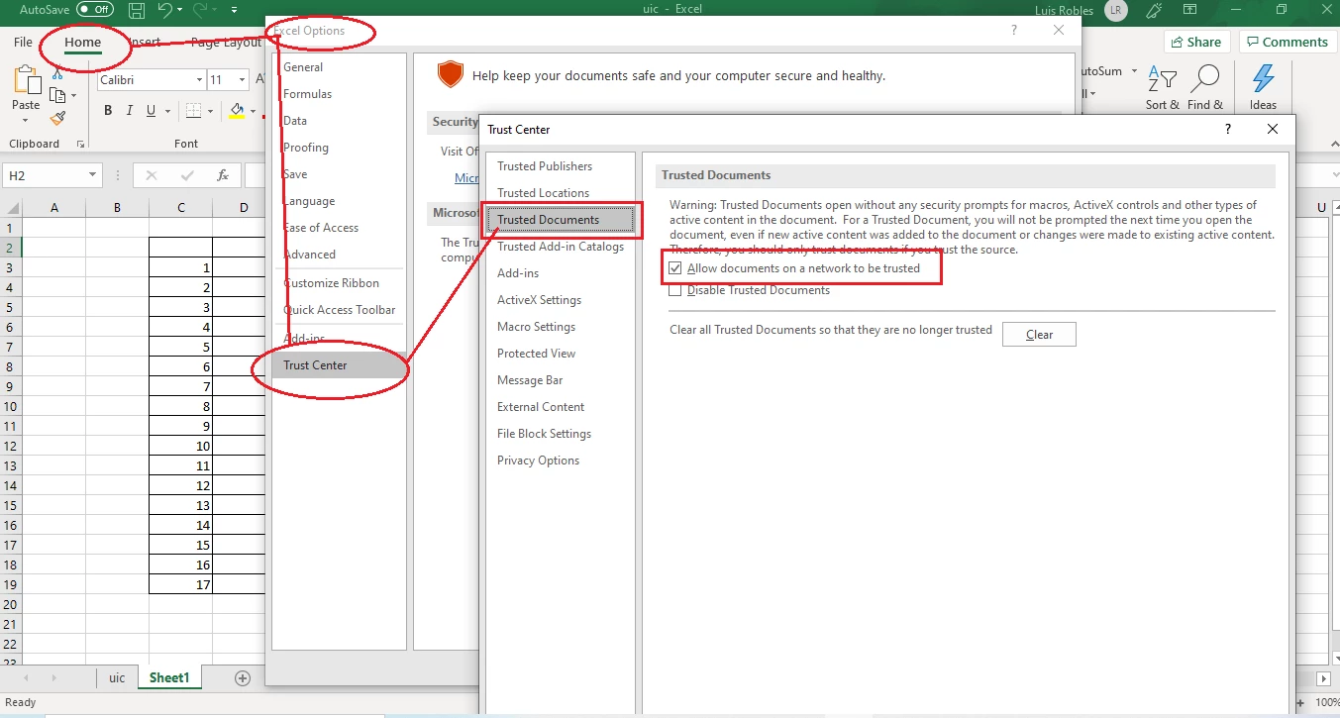
Task: Click the Ideas lightning icon
Action: pyautogui.click(x=1264, y=79)
